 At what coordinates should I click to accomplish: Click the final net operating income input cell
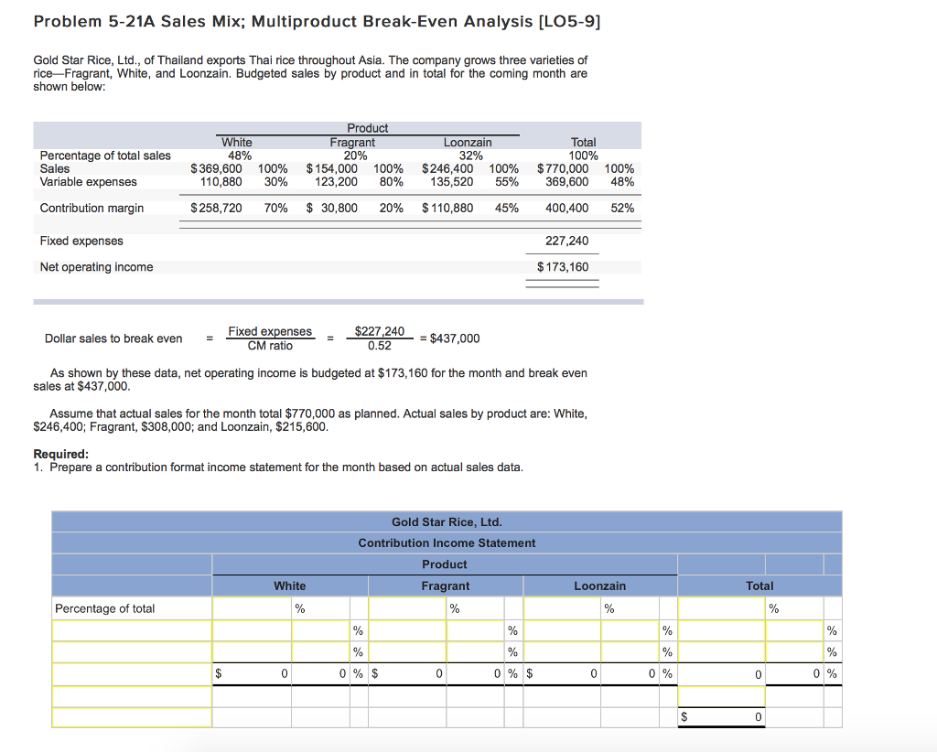coord(721,717)
